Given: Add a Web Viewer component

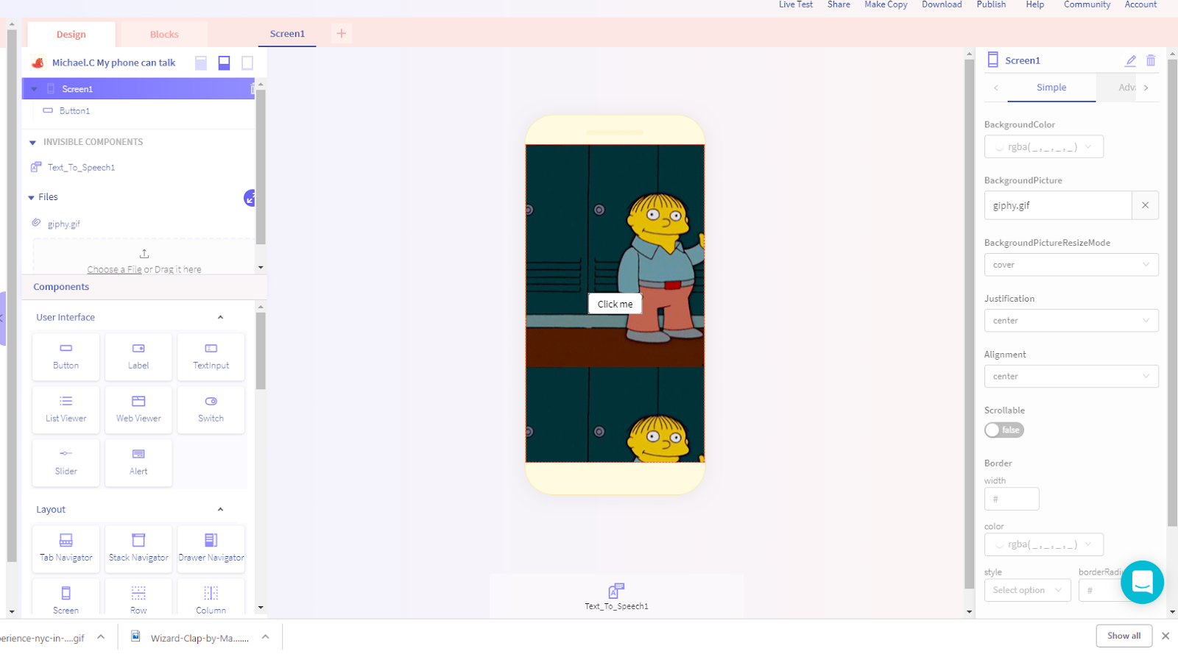Looking at the screenshot, I should pos(138,410).
